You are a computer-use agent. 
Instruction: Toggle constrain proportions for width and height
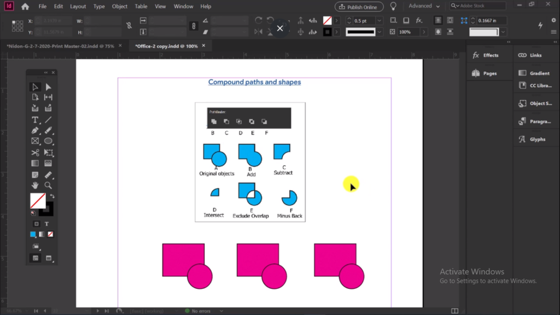(x=129, y=26)
